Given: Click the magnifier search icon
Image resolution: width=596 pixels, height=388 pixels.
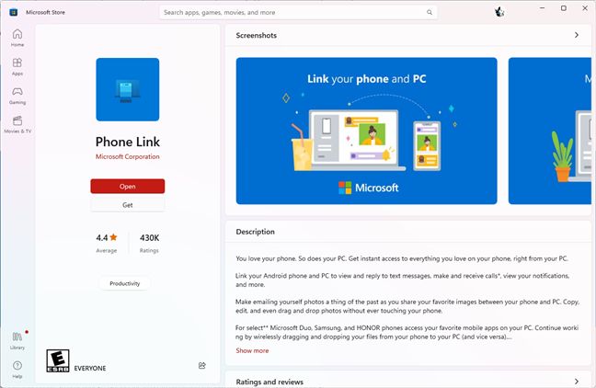Looking at the screenshot, I should tap(430, 13).
